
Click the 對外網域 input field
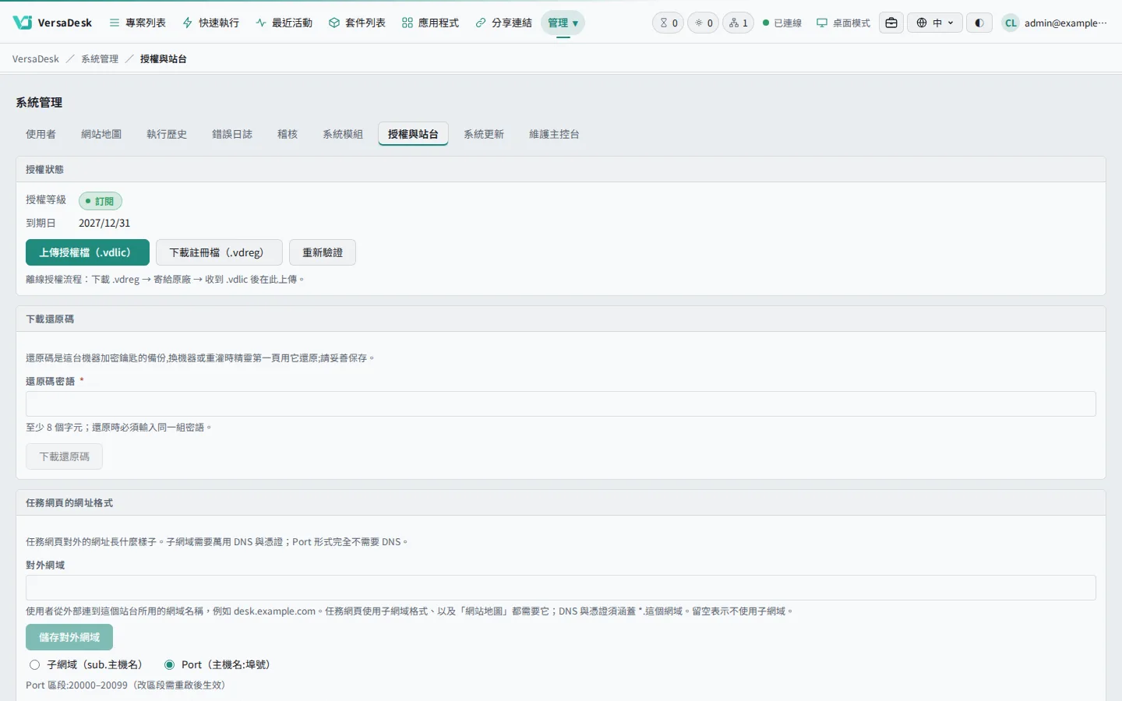tap(561, 588)
